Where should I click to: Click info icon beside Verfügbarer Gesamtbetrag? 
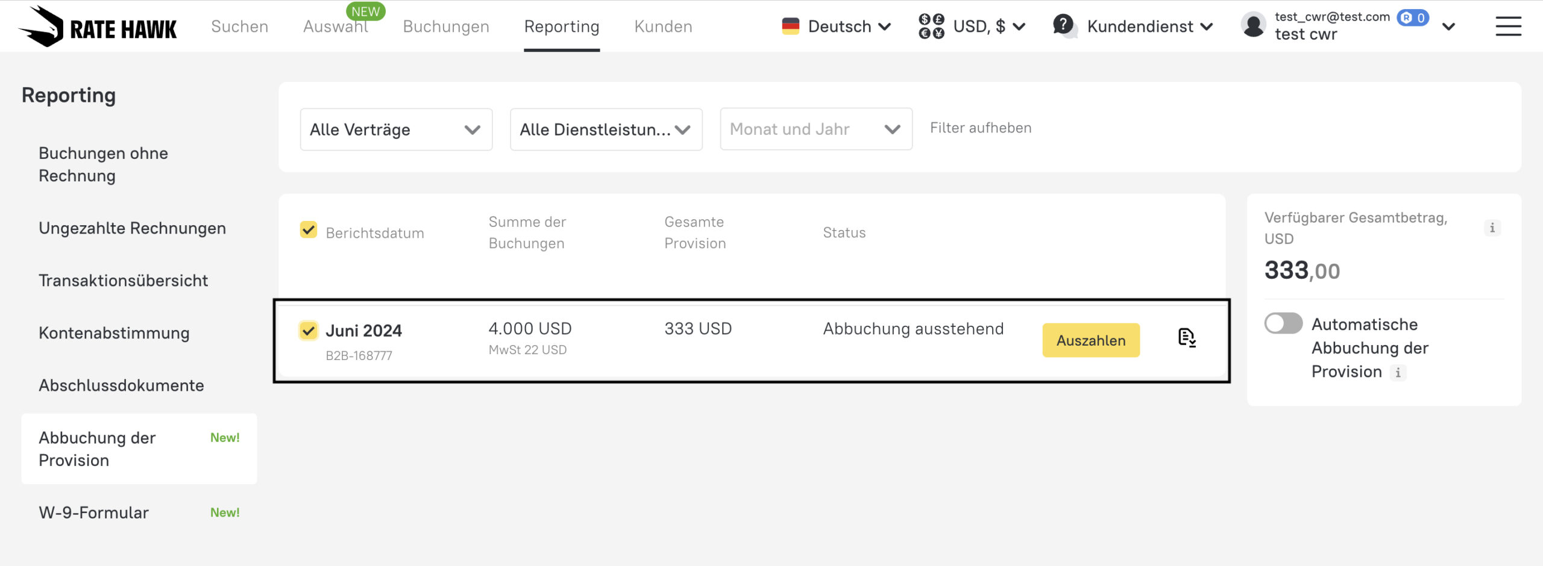coord(1492,228)
